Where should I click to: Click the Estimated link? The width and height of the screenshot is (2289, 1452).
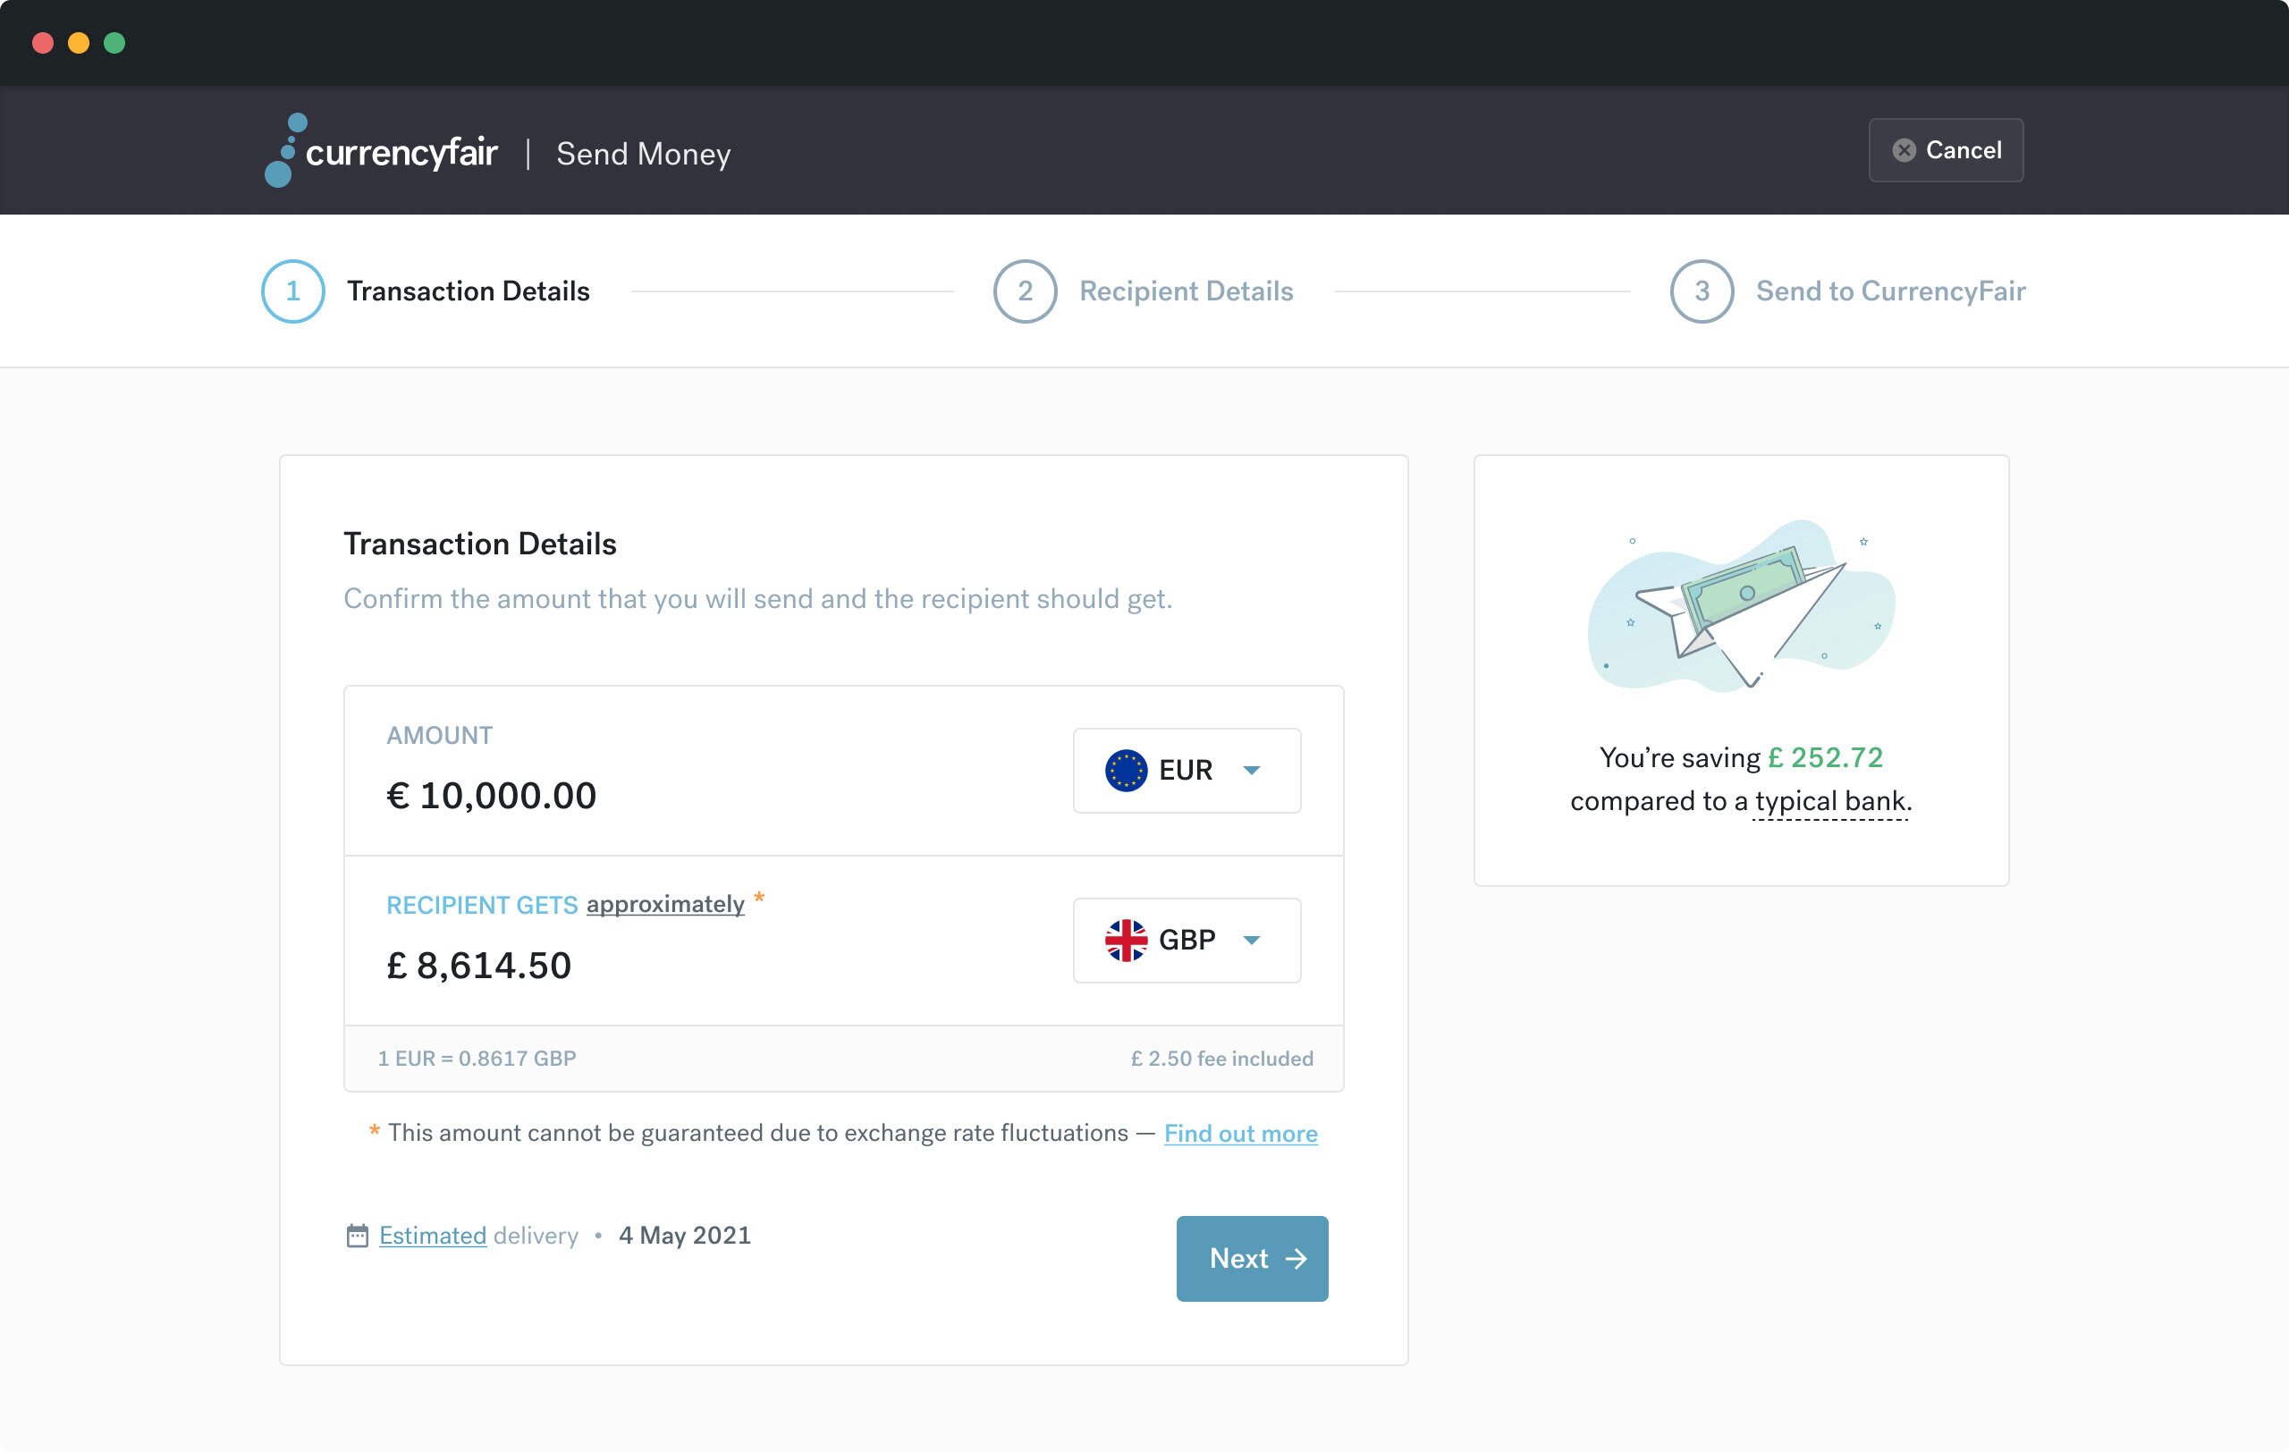(x=433, y=1236)
